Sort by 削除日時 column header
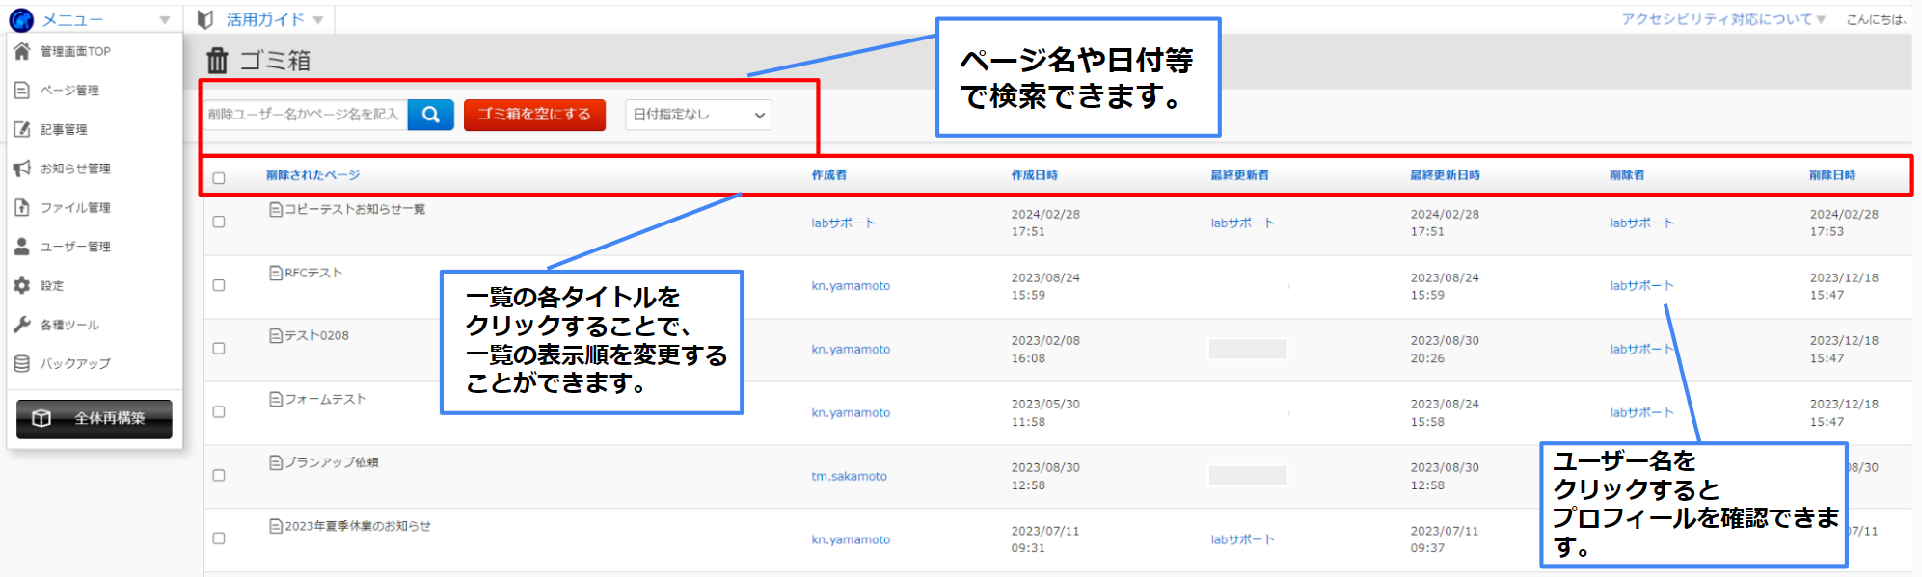 (1832, 175)
